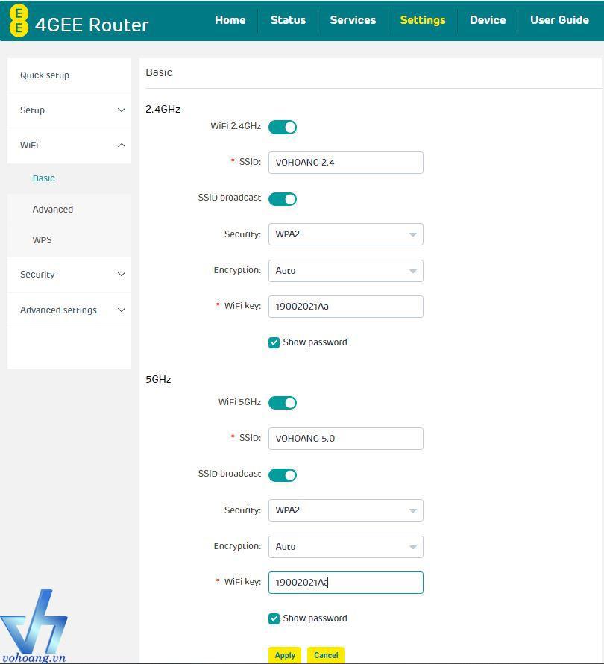Open the Device tab
The width and height of the screenshot is (604, 664).
coord(488,20)
